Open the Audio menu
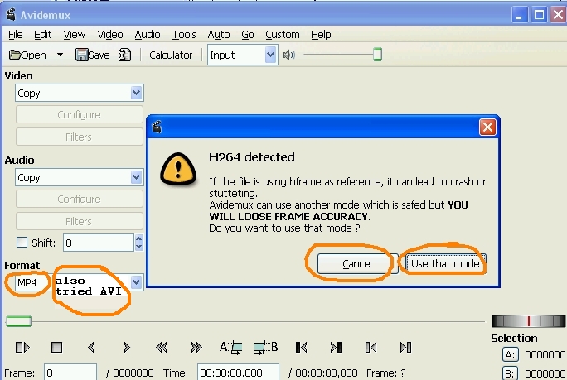 148,34
